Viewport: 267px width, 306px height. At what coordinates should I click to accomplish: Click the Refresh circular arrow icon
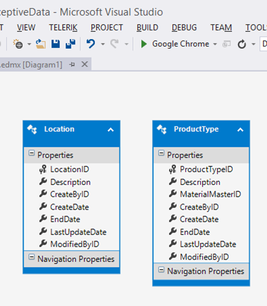(x=242, y=44)
